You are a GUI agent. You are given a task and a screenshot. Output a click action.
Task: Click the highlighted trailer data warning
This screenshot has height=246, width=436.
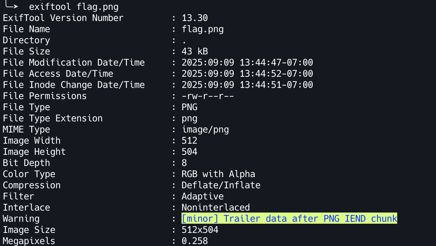pyautogui.click(x=289, y=218)
